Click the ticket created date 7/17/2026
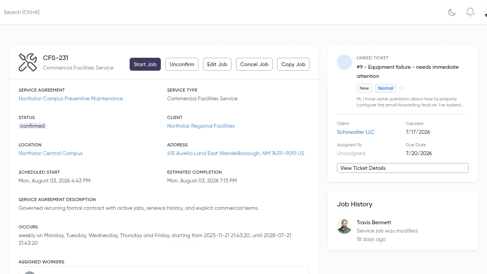The width and height of the screenshot is (487, 274). (418, 132)
